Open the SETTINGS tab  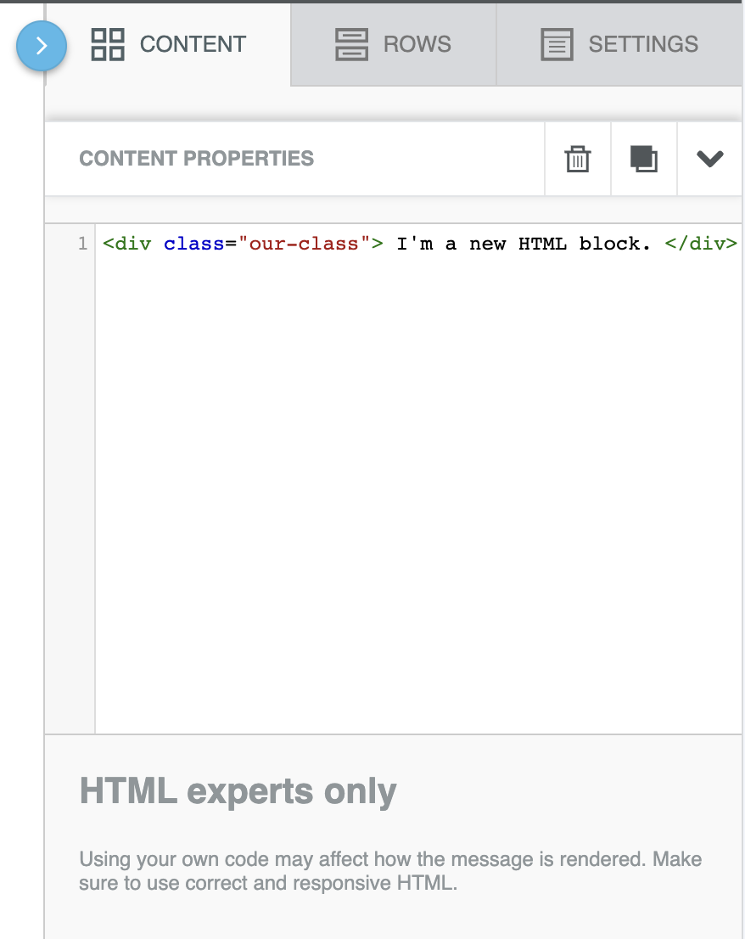pyautogui.click(x=619, y=44)
